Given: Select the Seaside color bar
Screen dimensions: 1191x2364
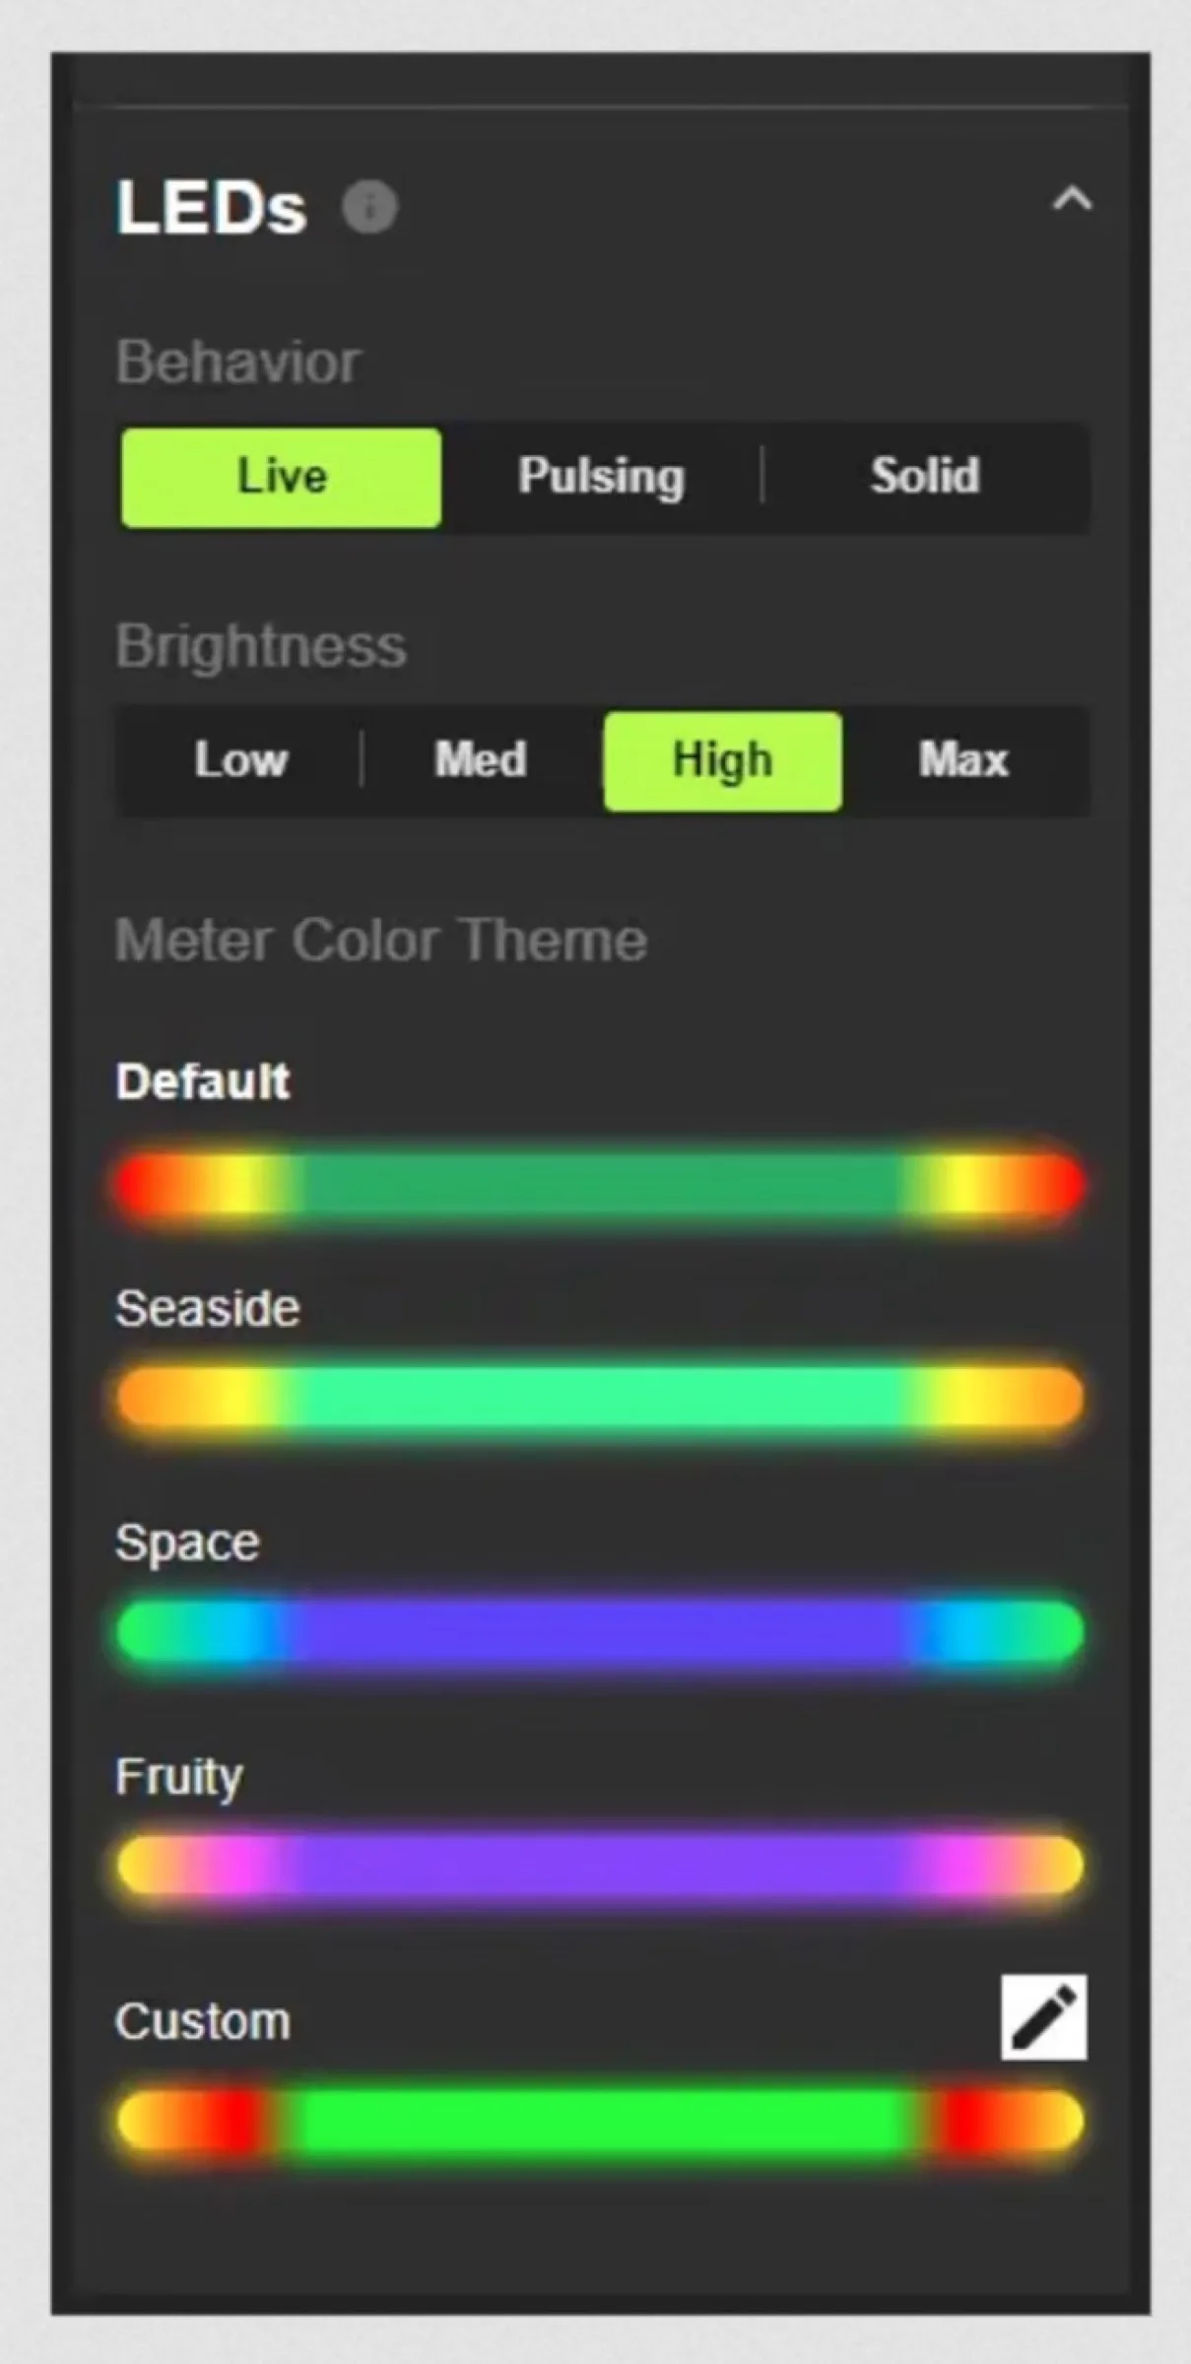Looking at the screenshot, I should pyautogui.click(x=599, y=1397).
